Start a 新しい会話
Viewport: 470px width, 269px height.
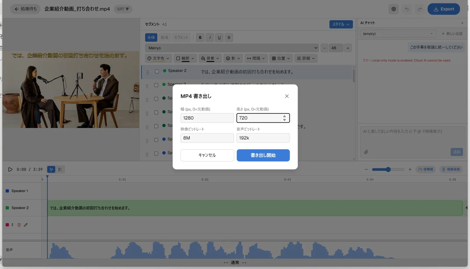452,34
